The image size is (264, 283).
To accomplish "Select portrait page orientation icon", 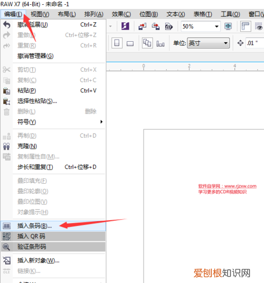I will (x=117, y=43).
